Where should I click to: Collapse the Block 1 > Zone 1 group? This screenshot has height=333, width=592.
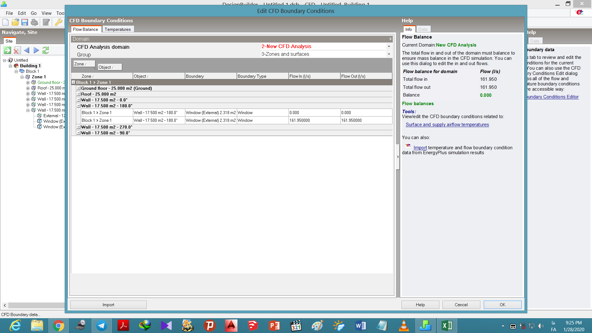(x=73, y=82)
